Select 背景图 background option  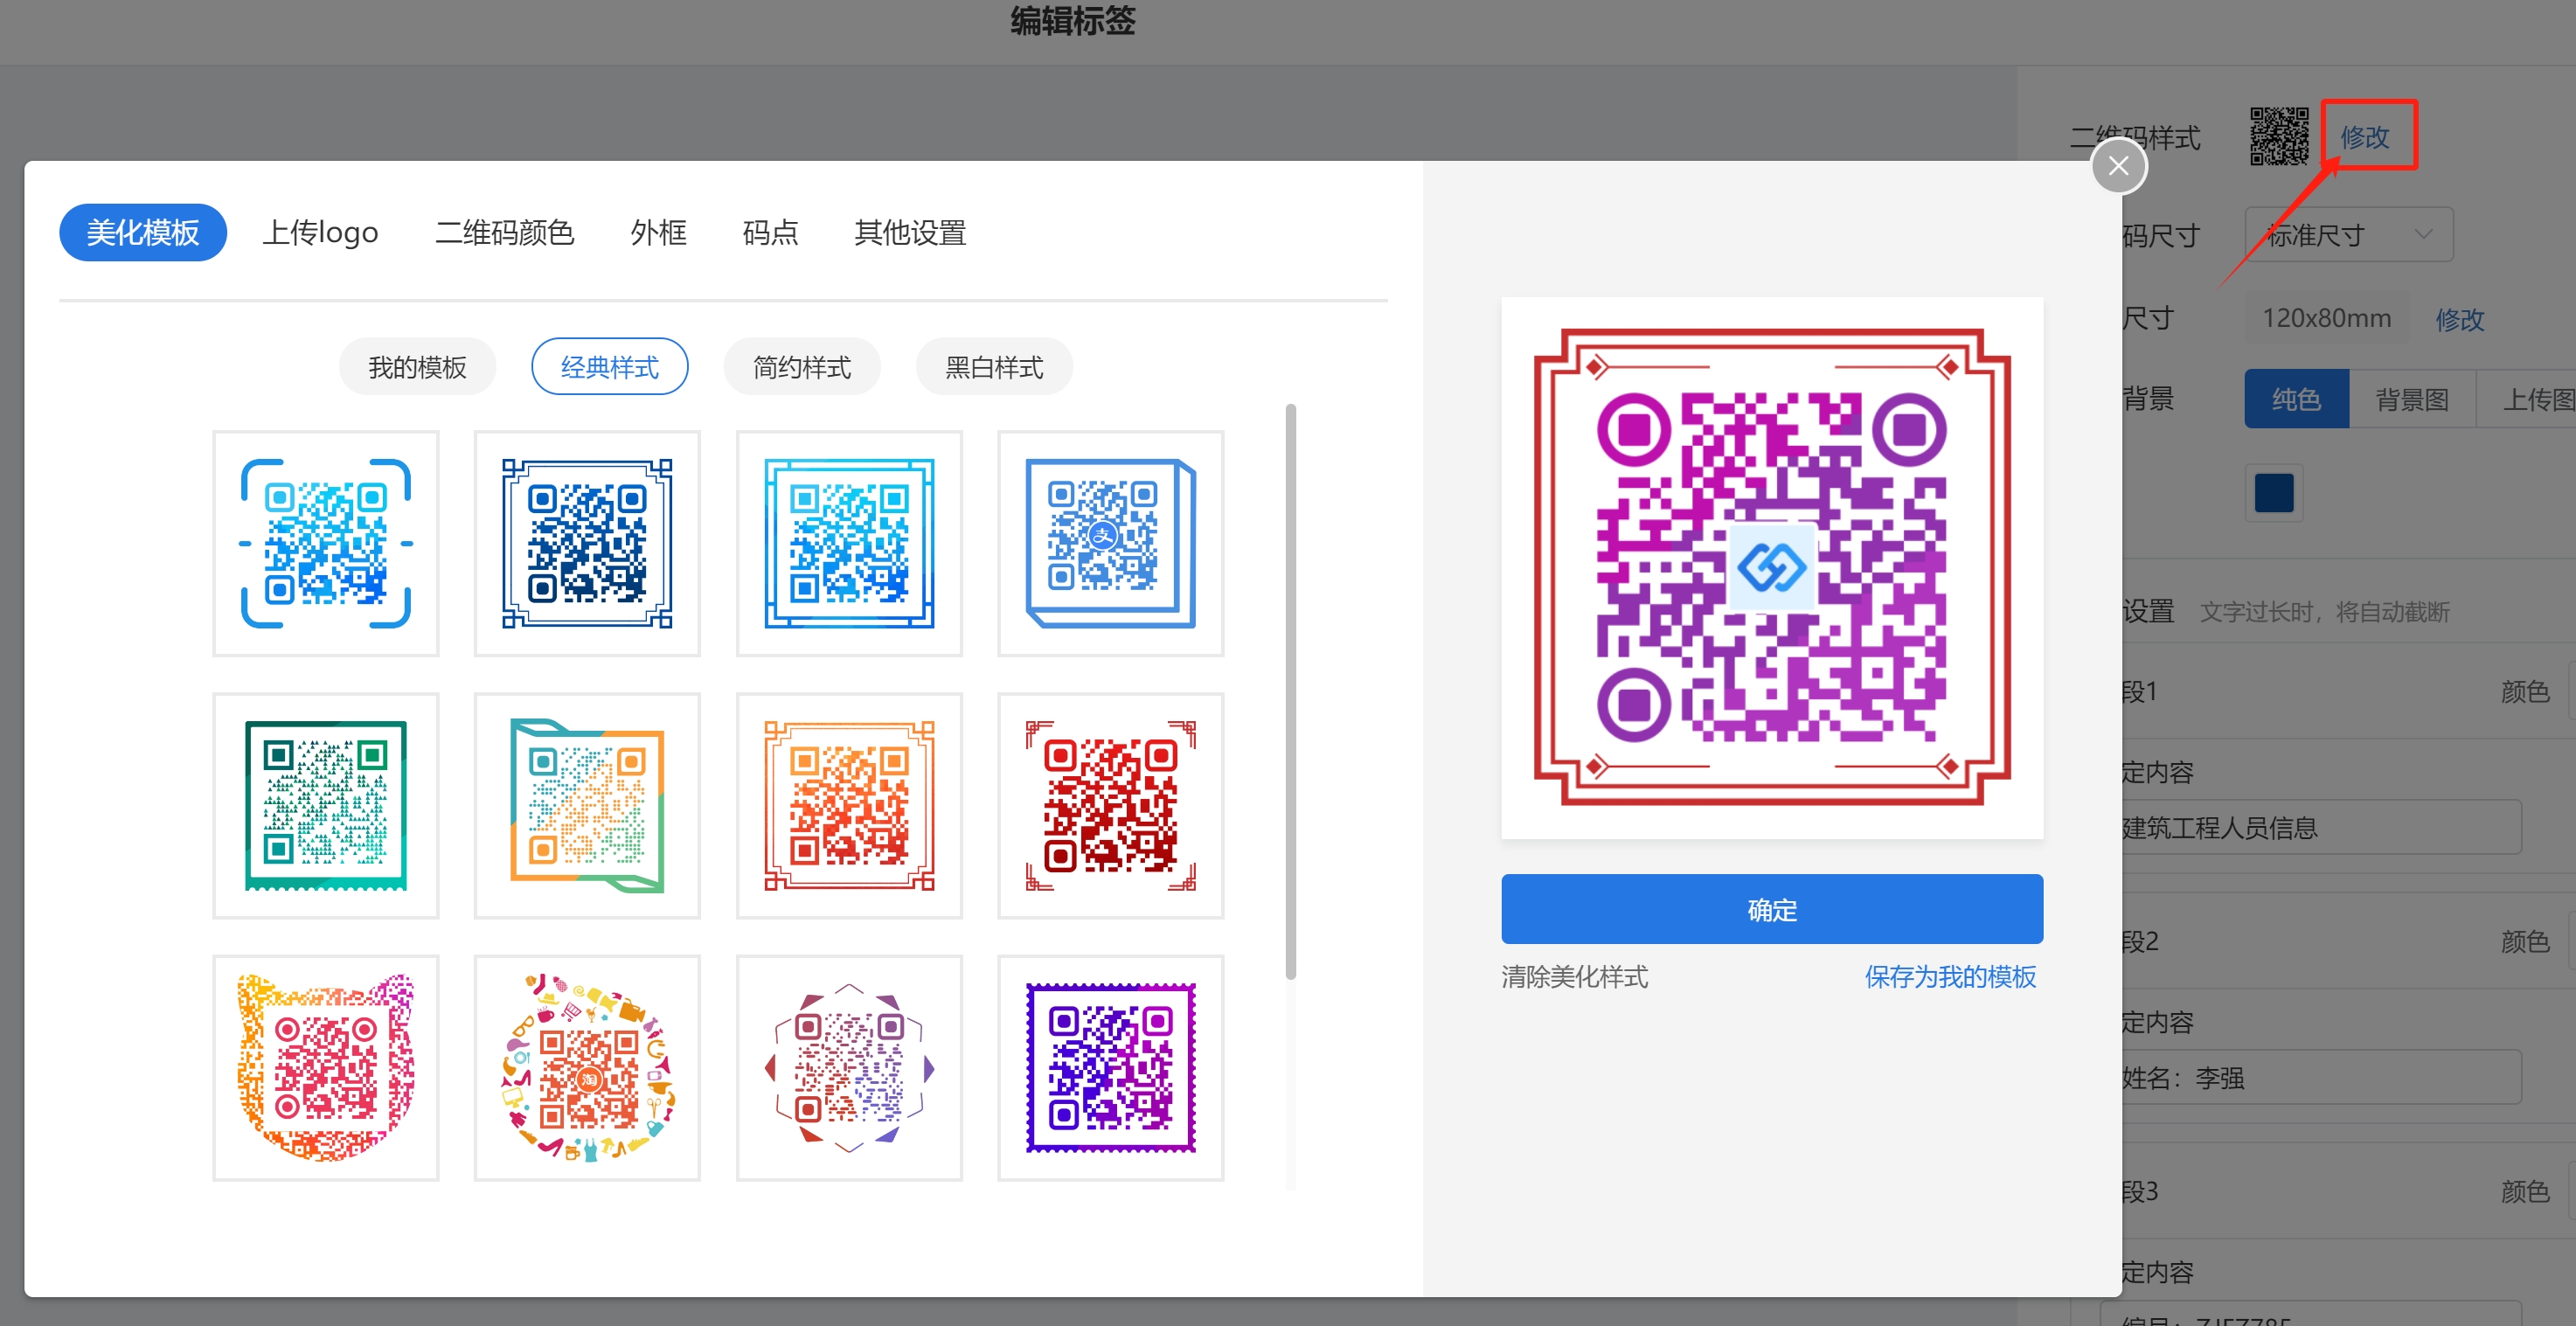coord(2412,400)
